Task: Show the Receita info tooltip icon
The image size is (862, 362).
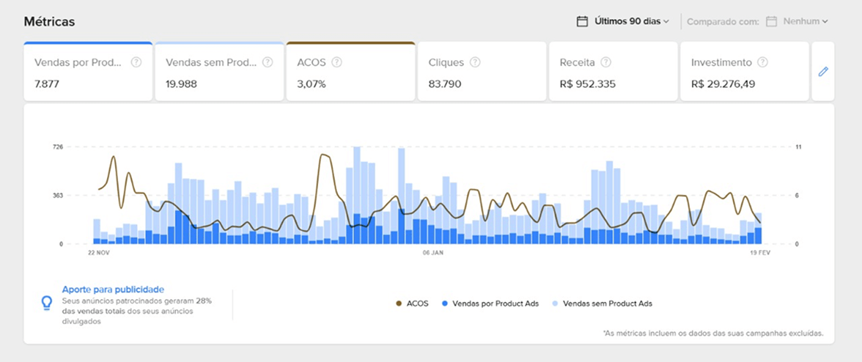Action: click(605, 62)
